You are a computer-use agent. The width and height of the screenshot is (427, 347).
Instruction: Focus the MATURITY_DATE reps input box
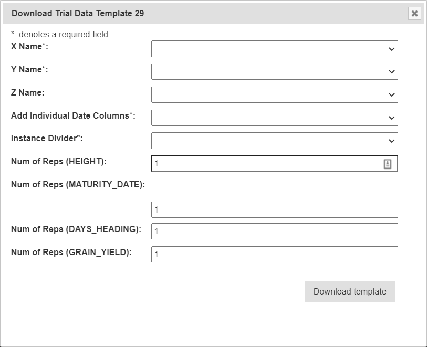274,209
